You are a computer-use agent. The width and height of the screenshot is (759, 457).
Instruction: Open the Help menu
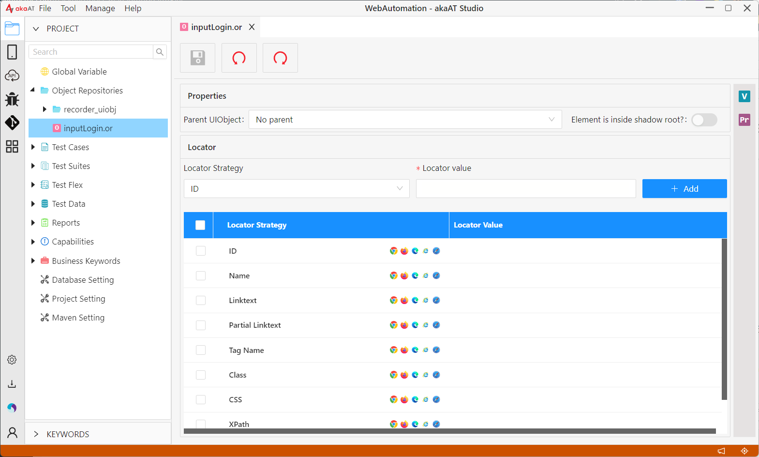pyautogui.click(x=133, y=8)
